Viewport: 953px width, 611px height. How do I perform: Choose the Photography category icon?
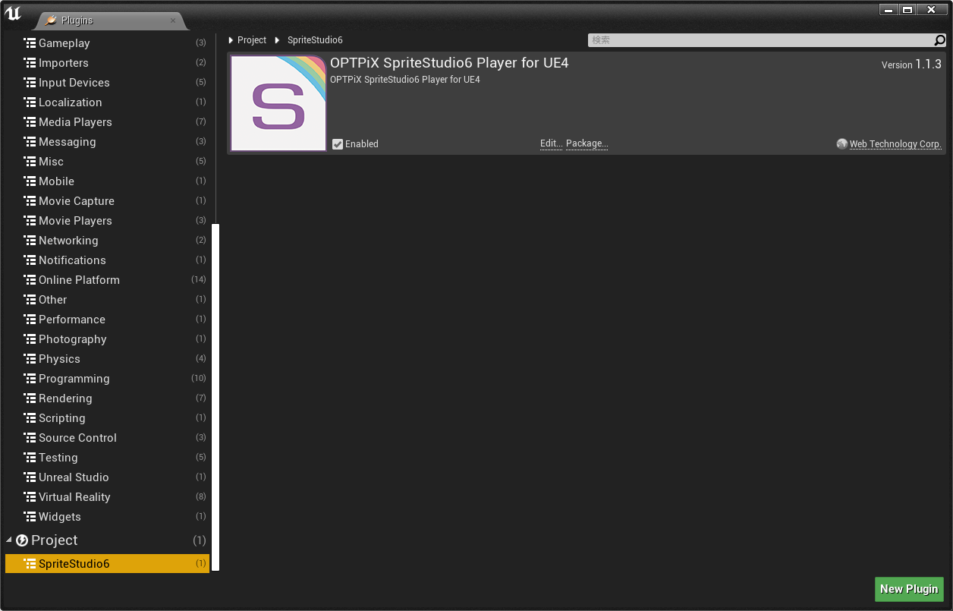click(30, 339)
